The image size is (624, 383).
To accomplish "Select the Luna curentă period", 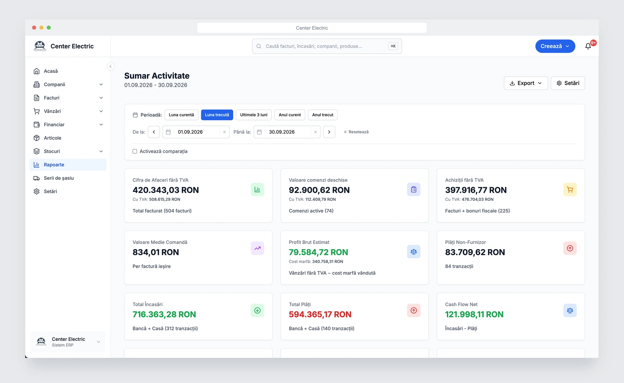I will pos(182,115).
